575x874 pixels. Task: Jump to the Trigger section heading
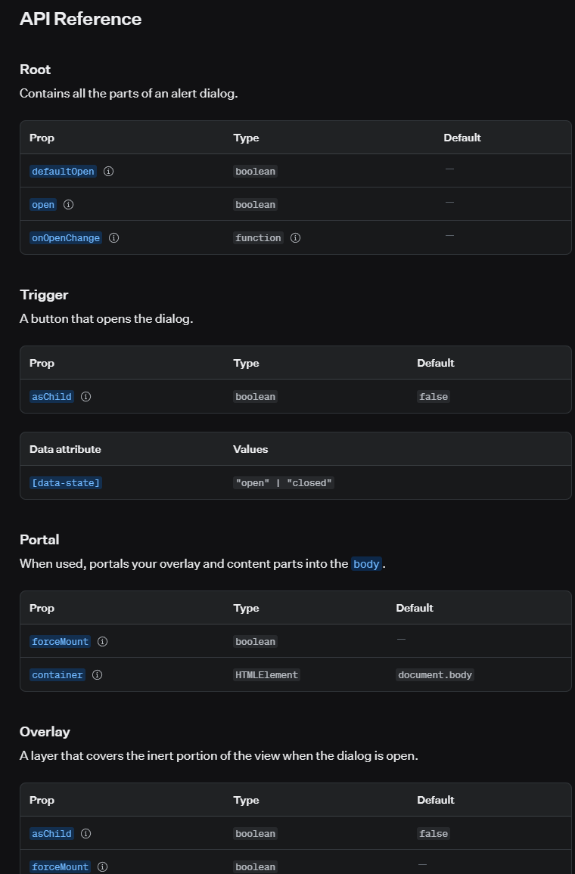(x=44, y=294)
